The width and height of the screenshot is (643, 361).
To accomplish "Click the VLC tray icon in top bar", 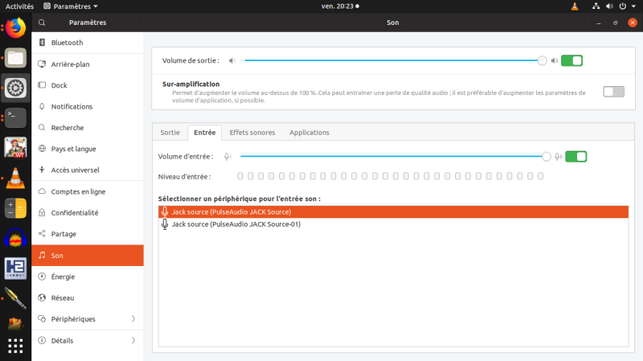I will point(575,6).
